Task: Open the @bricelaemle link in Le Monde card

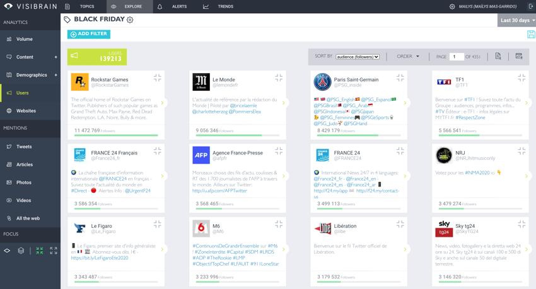Action: point(243,105)
